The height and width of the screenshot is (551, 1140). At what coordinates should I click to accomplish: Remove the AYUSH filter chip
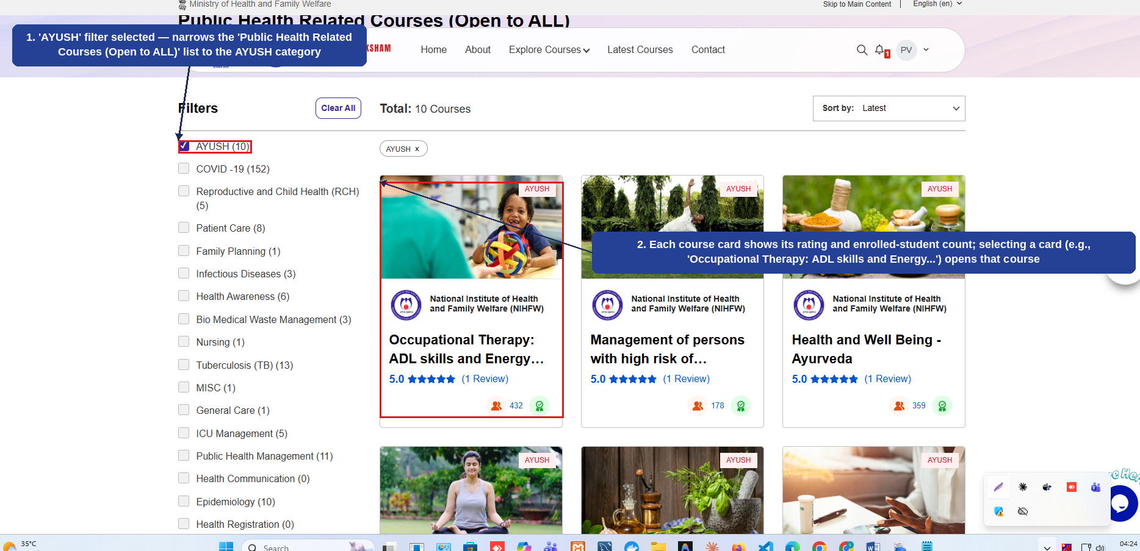(x=417, y=149)
